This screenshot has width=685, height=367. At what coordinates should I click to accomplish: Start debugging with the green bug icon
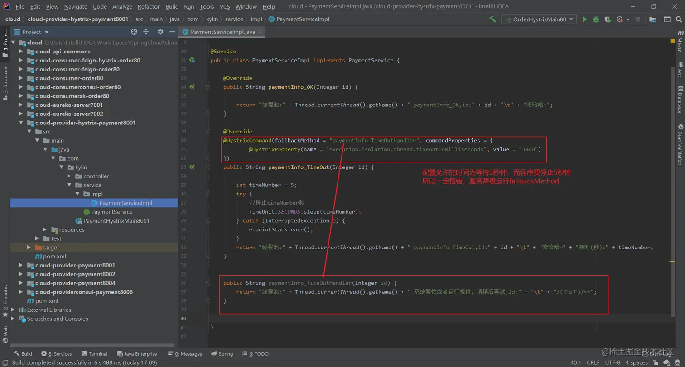tap(596, 19)
